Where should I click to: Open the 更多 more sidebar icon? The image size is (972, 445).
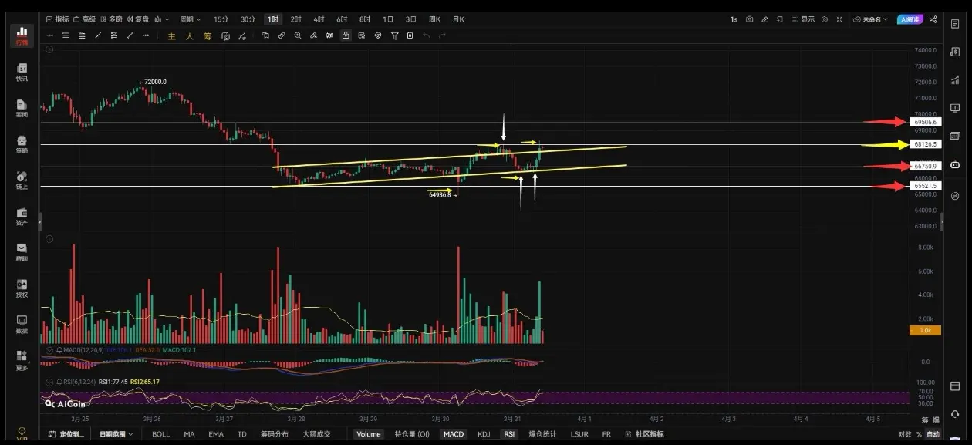click(22, 360)
